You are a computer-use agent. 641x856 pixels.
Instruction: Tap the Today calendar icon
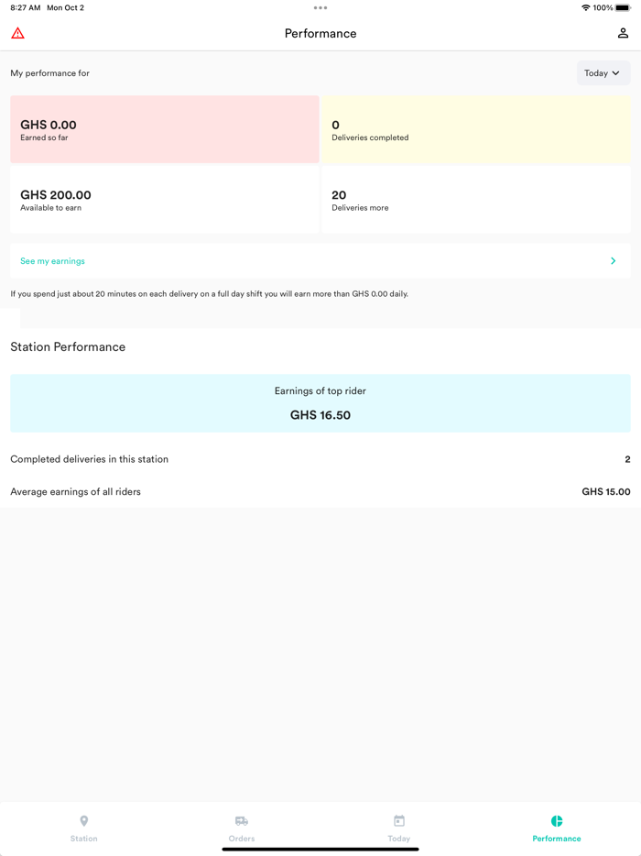pos(398,822)
